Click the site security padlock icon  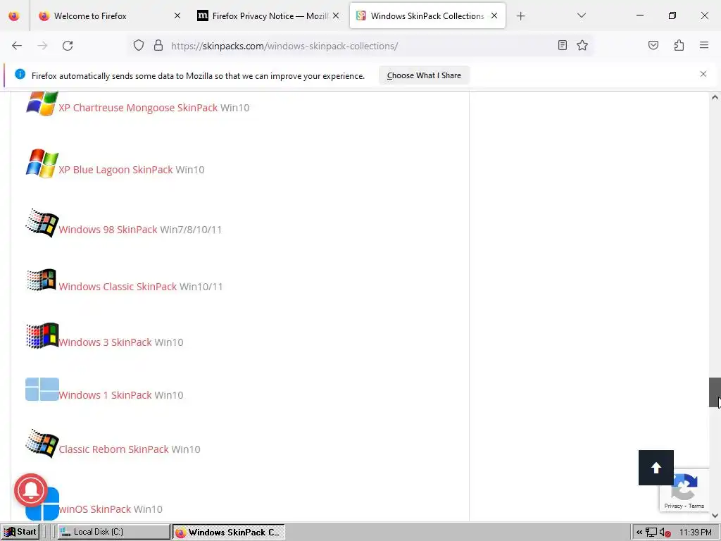158,46
